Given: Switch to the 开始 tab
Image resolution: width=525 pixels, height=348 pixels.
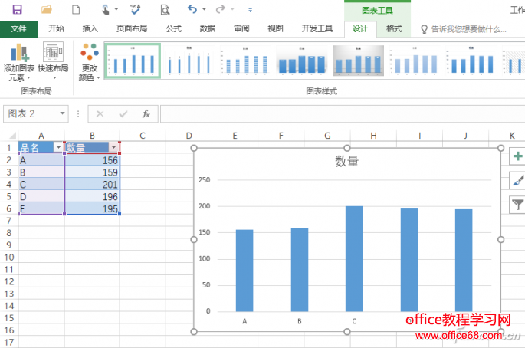Looking at the screenshot, I should point(56,29).
